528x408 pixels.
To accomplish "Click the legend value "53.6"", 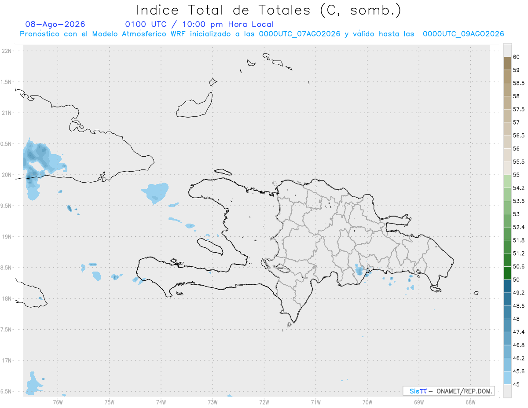I will [519, 201].
